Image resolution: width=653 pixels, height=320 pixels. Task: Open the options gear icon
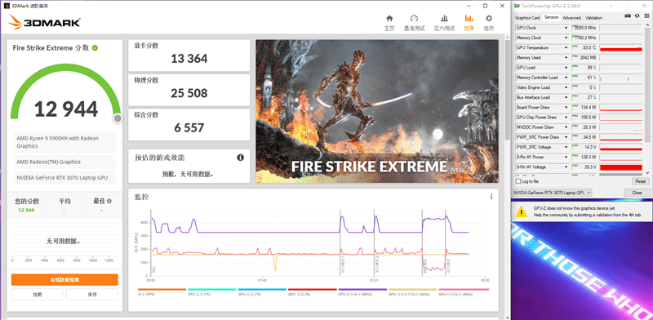[489, 18]
